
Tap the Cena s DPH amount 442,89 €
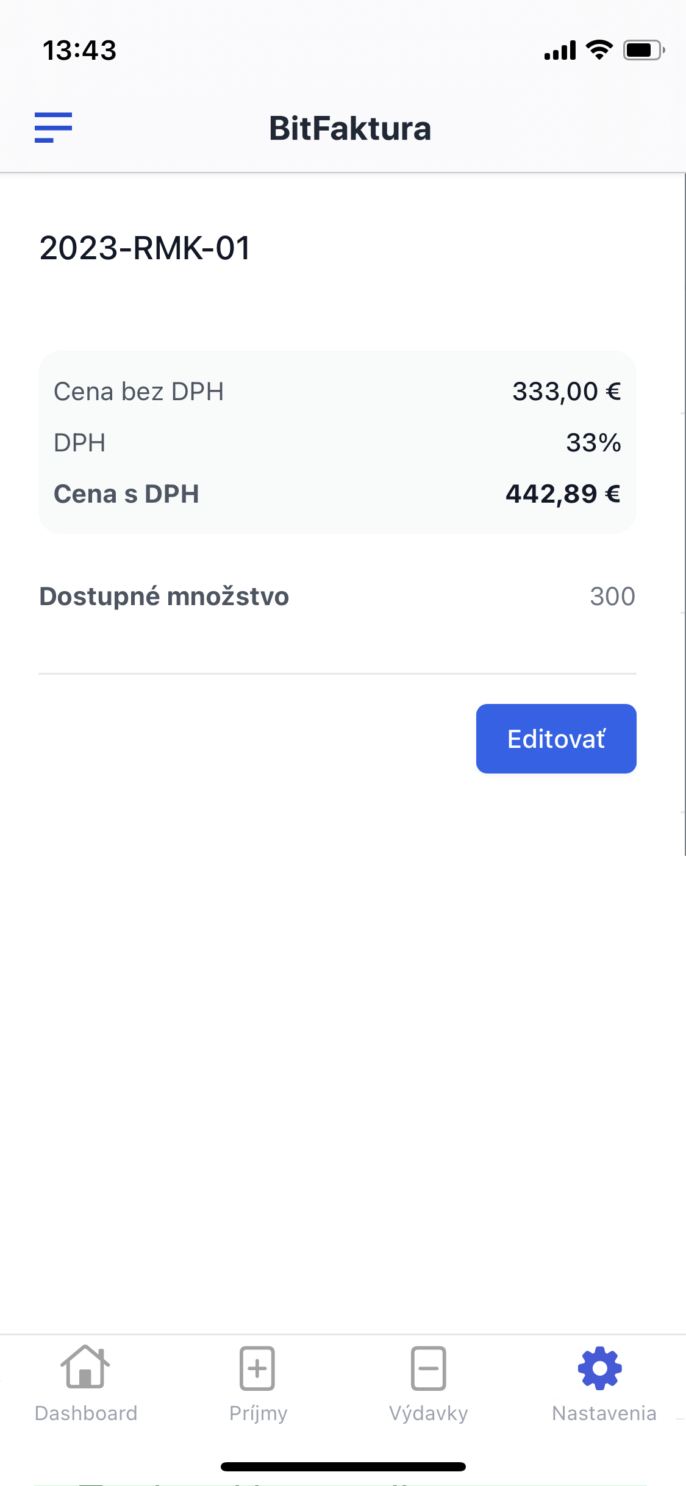pyautogui.click(x=563, y=494)
